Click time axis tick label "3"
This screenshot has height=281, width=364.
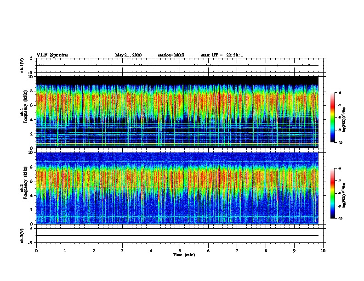pyautogui.click(x=122, y=251)
